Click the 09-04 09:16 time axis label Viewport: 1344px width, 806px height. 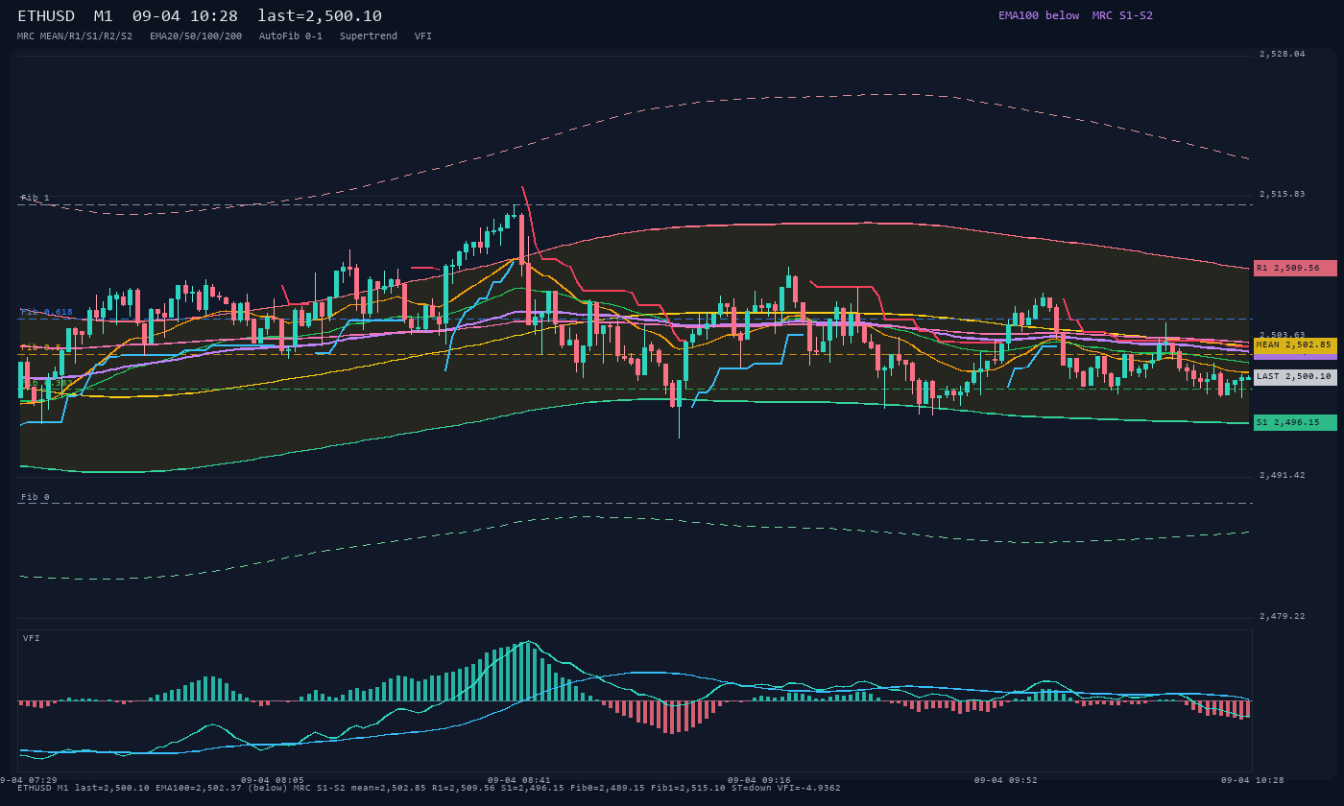759,780
